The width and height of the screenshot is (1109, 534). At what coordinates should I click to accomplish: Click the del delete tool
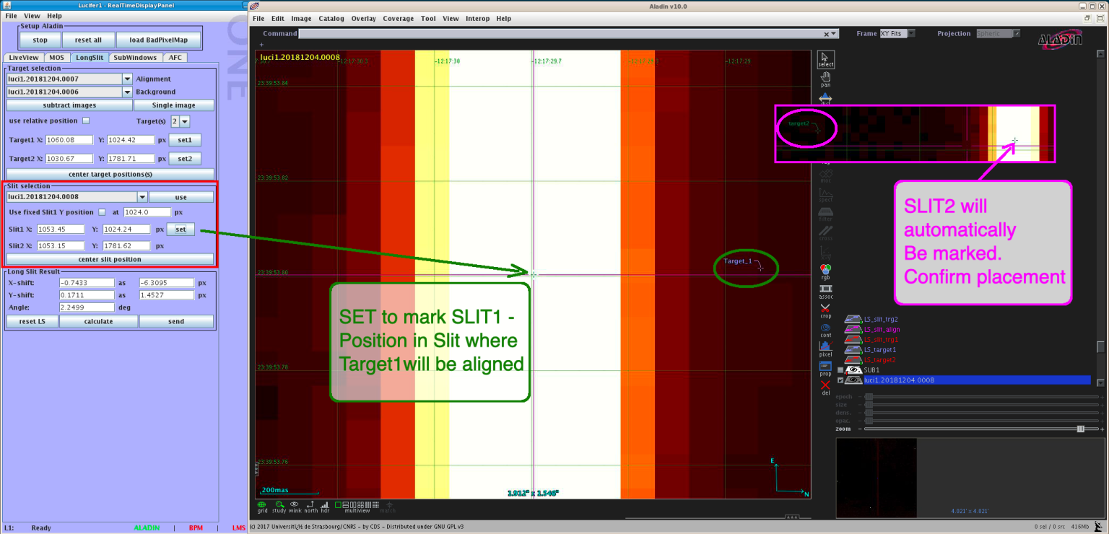825,388
